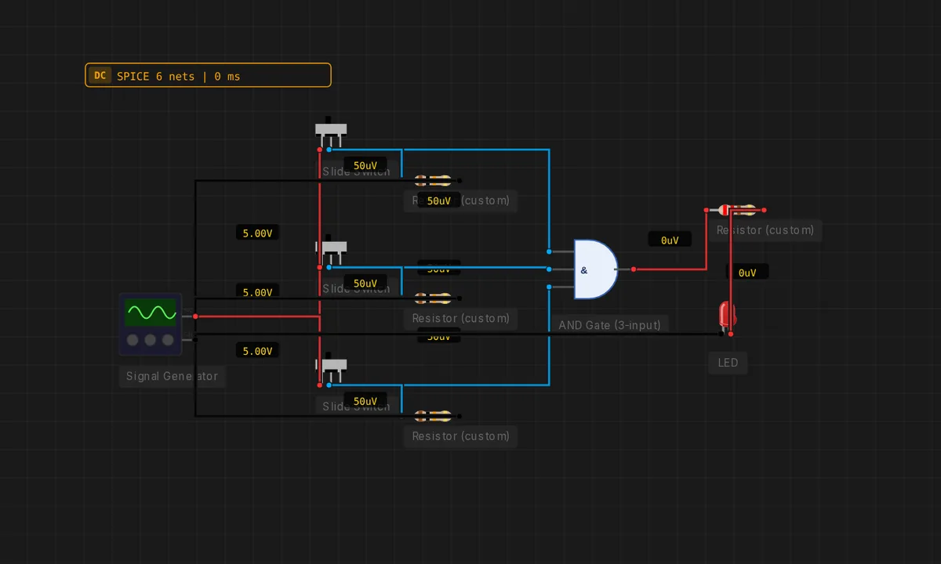Click the 'LED' label
The width and height of the screenshot is (941, 564).
click(728, 363)
